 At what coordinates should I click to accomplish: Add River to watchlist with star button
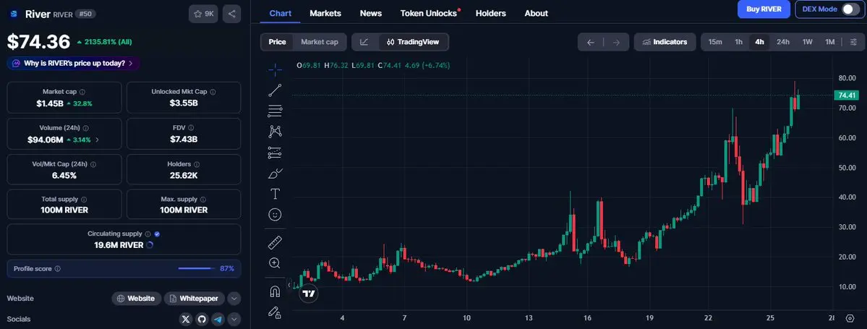(203, 14)
